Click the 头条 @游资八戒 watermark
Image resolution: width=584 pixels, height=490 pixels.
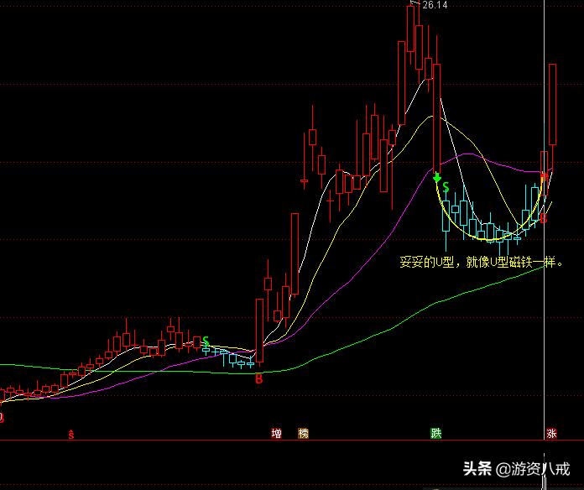[x=516, y=469]
